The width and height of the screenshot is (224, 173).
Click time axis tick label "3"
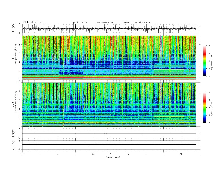[75, 154]
